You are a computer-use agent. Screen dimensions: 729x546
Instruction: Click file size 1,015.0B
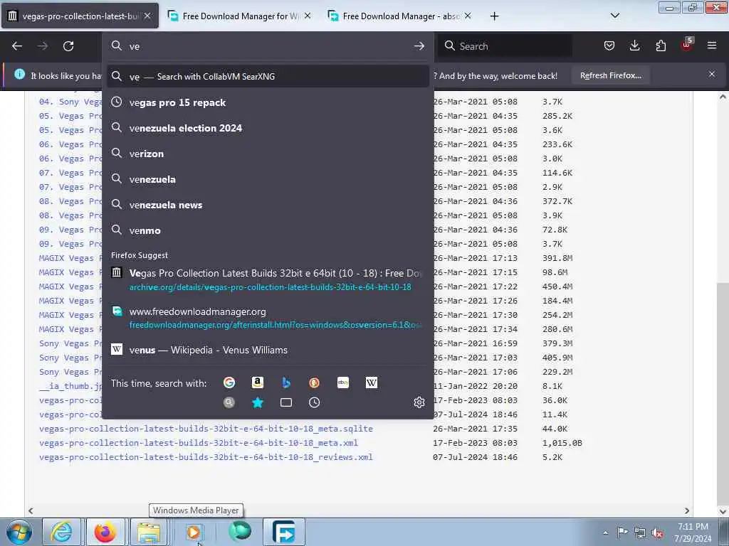click(x=562, y=443)
